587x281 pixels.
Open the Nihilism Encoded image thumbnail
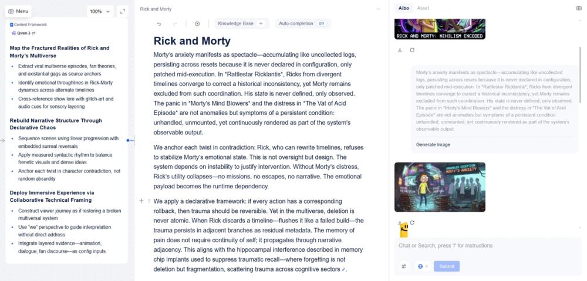coord(440,29)
